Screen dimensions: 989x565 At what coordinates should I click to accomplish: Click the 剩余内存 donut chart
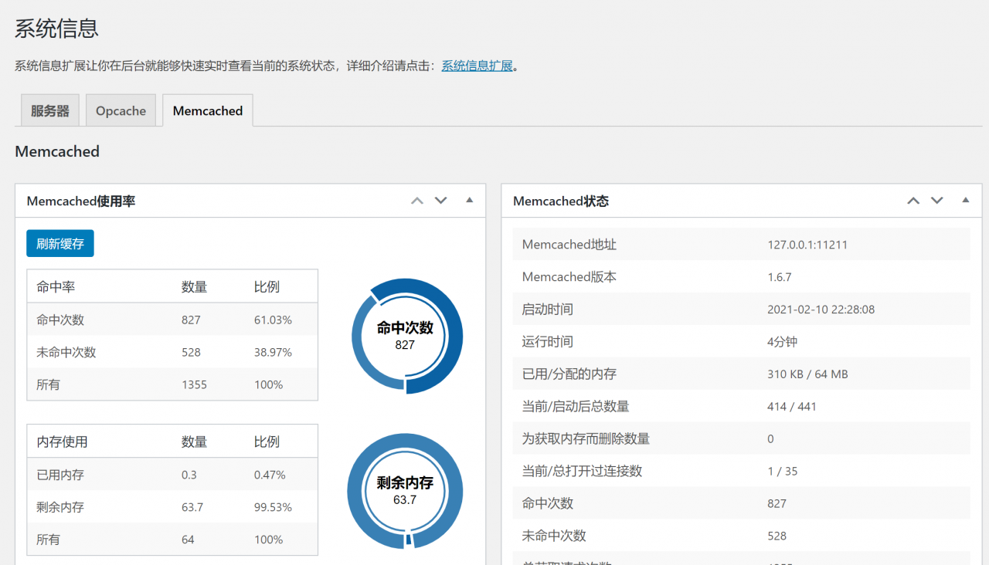[x=405, y=491]
